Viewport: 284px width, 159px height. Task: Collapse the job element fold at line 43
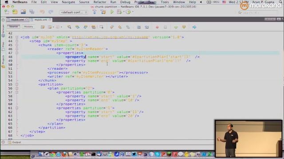click(x=17, y=37)
